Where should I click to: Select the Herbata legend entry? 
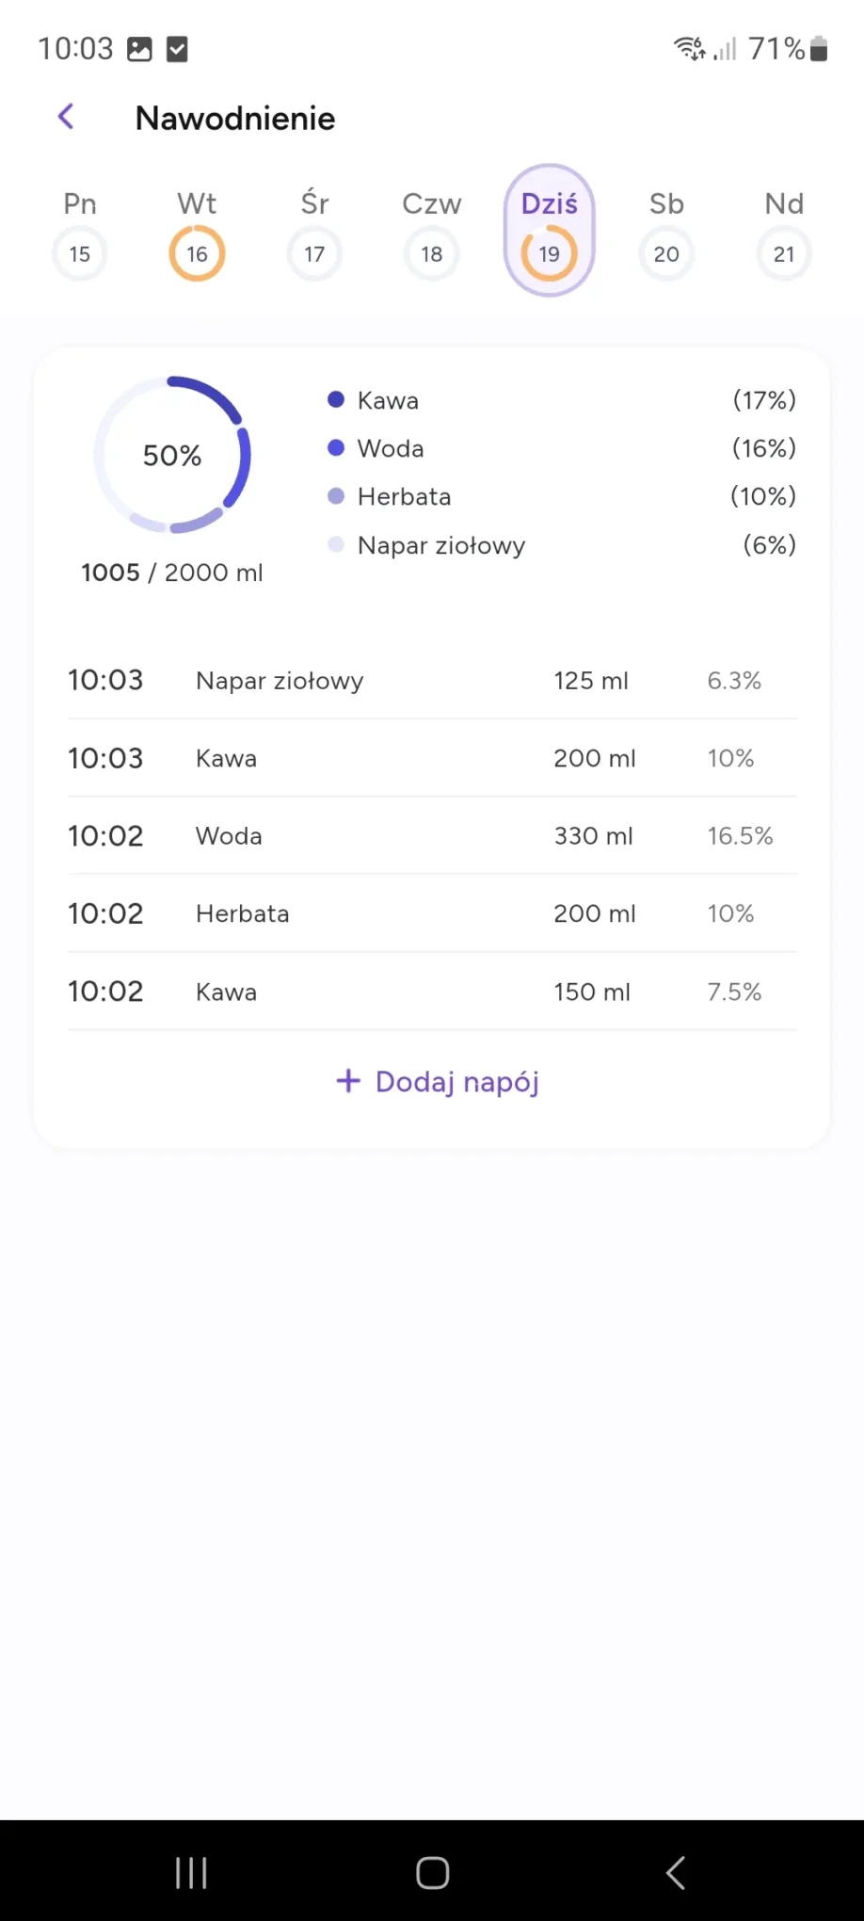(404, 496)
